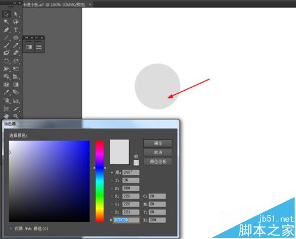Select the Ellipse tool
This screenshot has height=239, width=296.
(x=16, y=37)
